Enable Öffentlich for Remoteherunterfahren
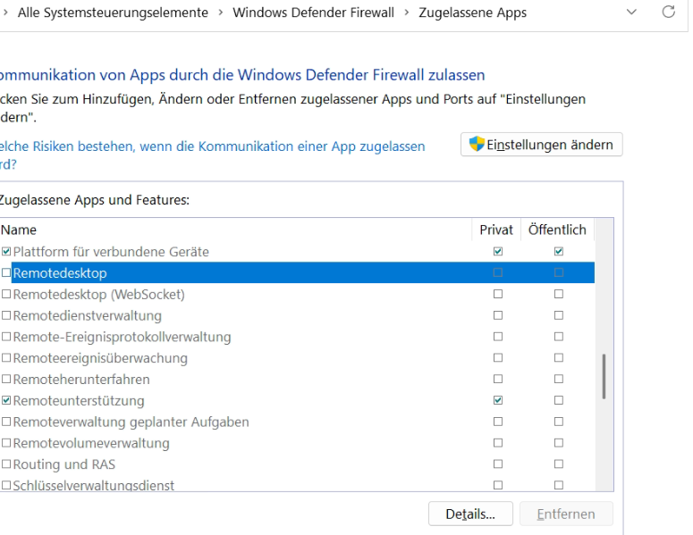The image size is (693, 535). pos(559,379)
